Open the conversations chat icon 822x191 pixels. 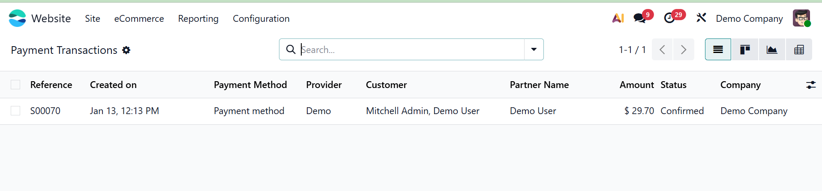tap(639, 18)
